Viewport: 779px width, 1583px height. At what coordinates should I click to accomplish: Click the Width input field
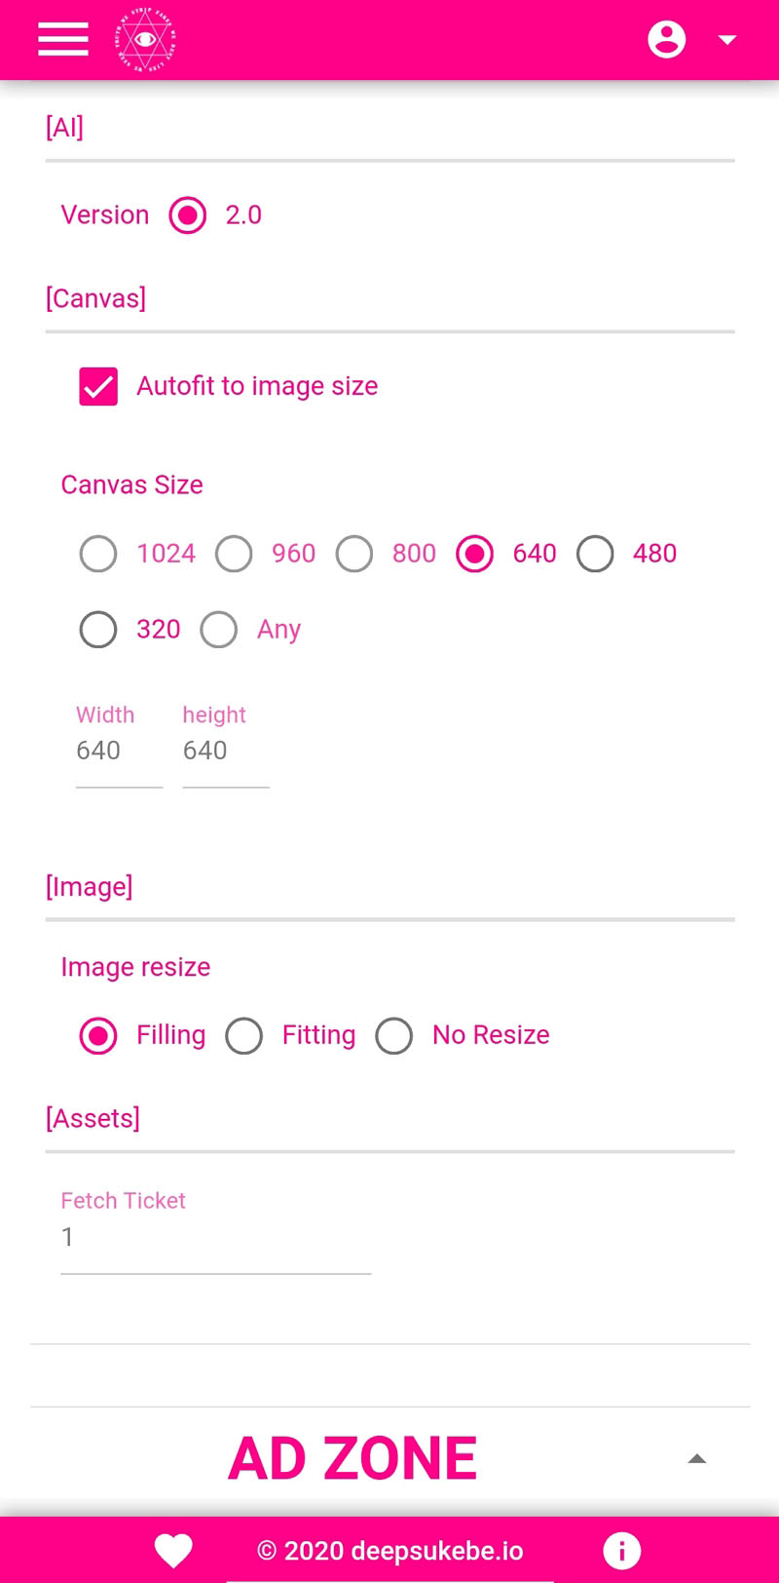click(119, 752)
